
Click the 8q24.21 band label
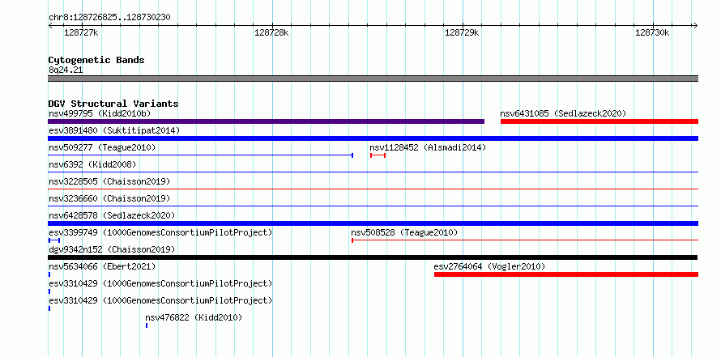[66, 70]
